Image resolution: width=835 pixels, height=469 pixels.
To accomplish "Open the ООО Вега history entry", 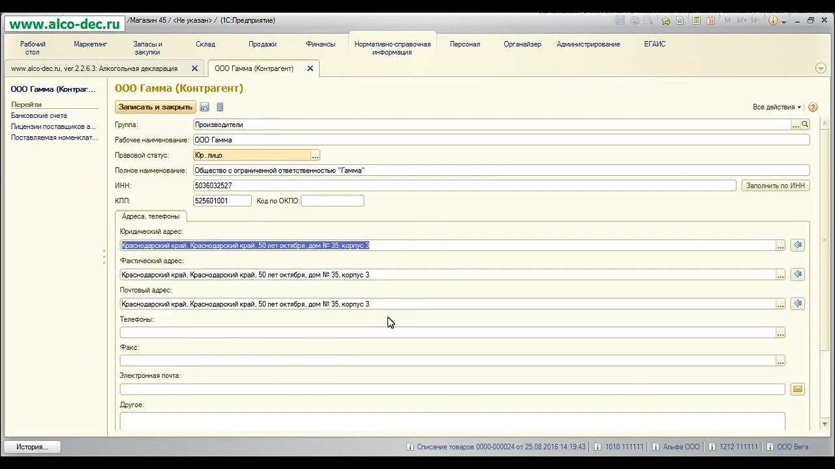I will coord(787,447).
